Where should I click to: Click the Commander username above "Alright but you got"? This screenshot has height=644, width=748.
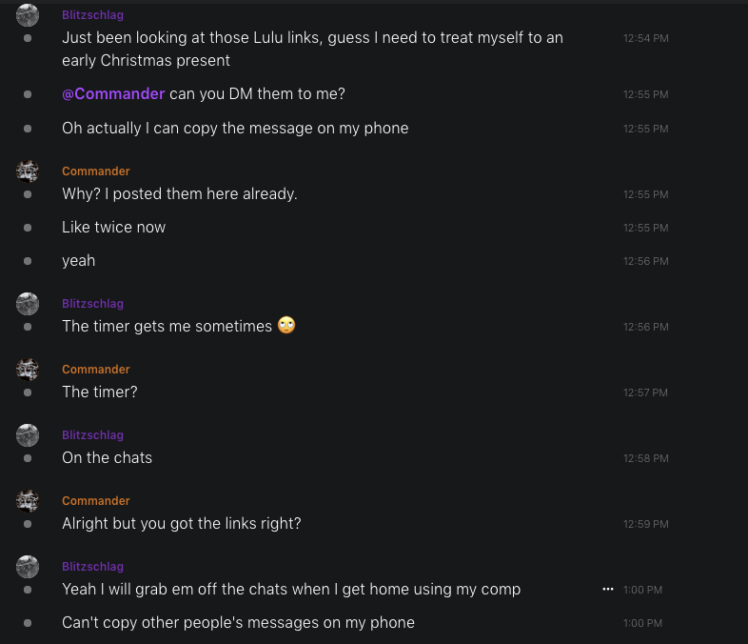[95, 501]
